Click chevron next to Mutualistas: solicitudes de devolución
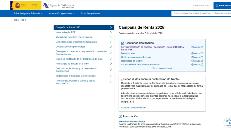This screenshot has width=231, height=129. click(x=111, y=37)
